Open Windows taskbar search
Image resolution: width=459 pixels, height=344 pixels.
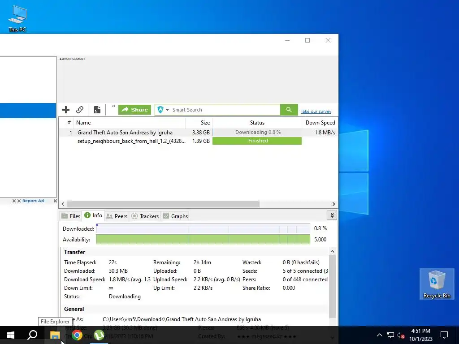pyautogui.click(x=32, y=335)
